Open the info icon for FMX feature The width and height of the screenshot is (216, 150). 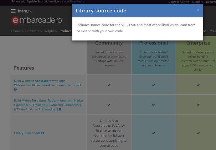60,109
